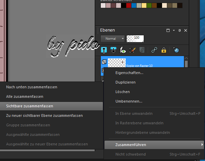Click the layer opacity field showing 100
205x161 pixels.
tap(135, 39)
